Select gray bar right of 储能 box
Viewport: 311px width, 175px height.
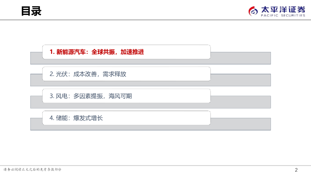pos(241,124)
